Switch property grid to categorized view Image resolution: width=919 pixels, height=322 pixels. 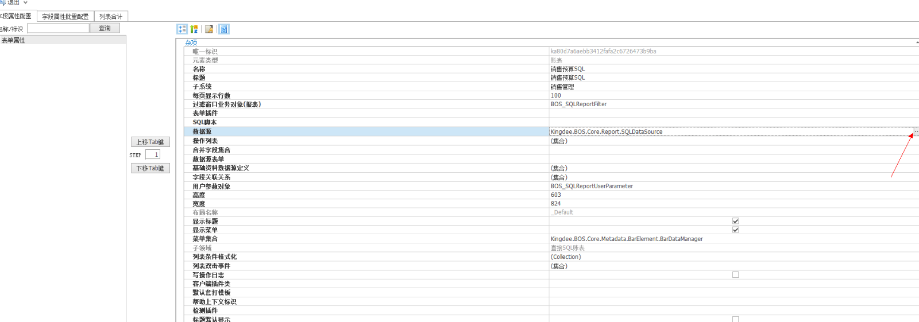(x=182, y=29)
